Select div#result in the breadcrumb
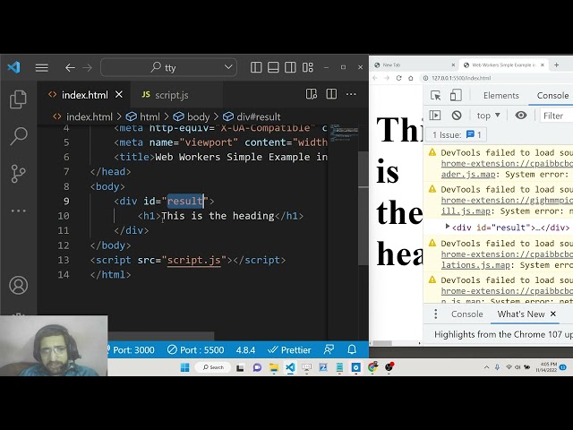The image size is (573, 430). pyautogui.click(x=259, y=117)
